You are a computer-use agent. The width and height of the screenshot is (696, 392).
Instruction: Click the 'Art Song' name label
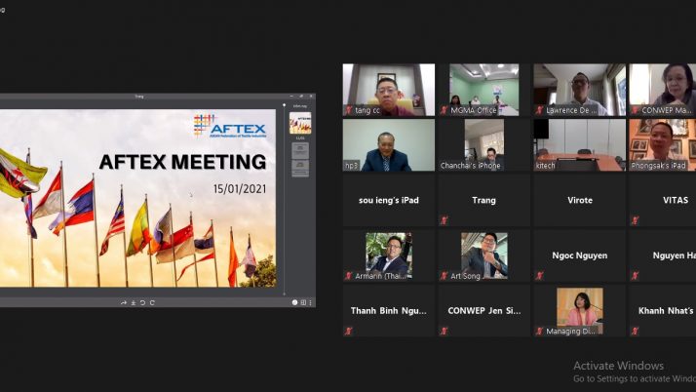pyautogui.click(x=465, y=276)
